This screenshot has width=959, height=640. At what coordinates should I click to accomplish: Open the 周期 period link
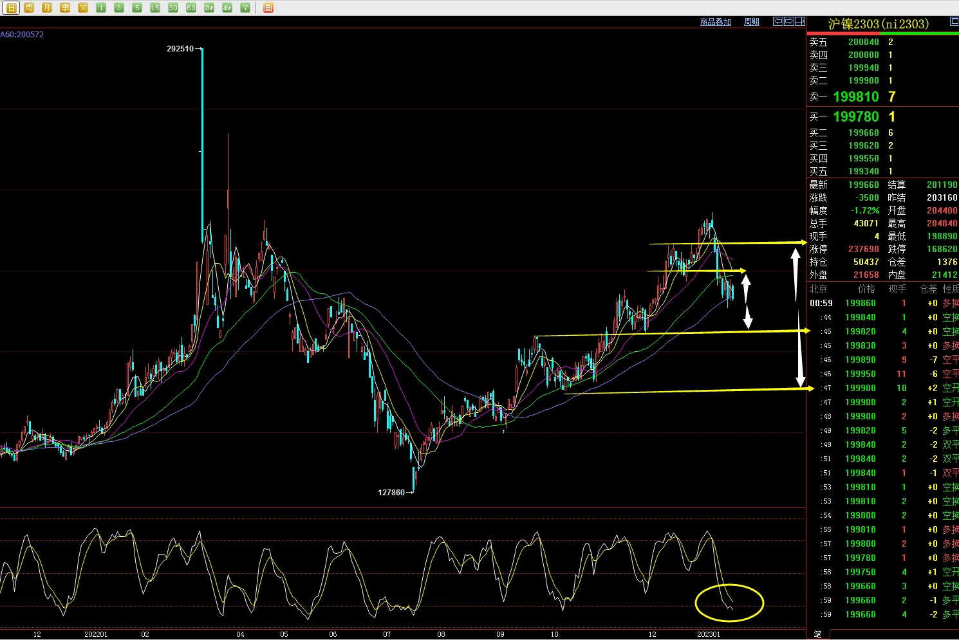click(752, 22)
